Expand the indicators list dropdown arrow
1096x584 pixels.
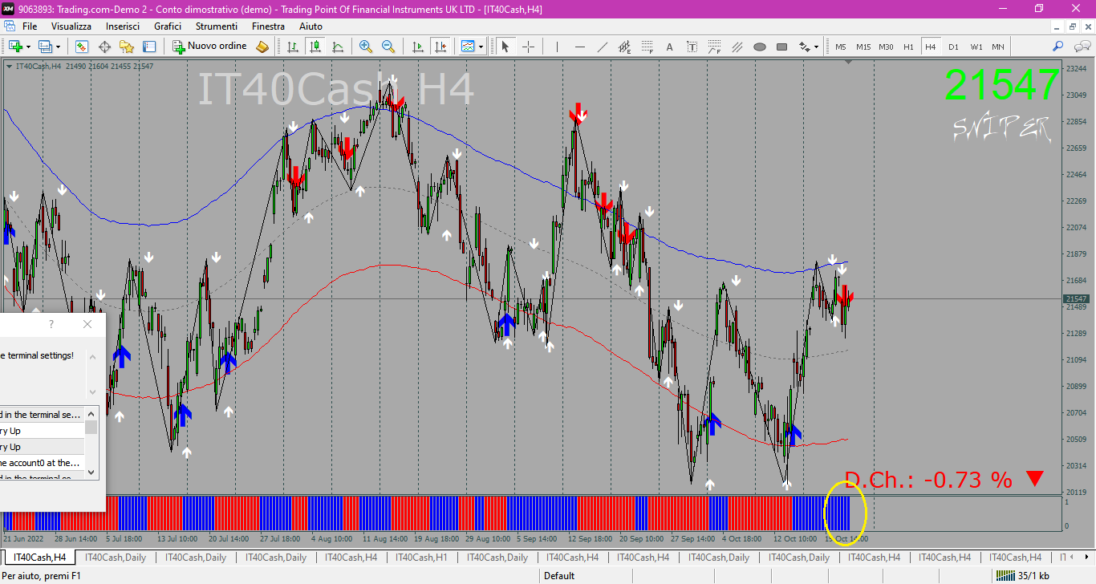pyautogui.click(x=481, y=47)
